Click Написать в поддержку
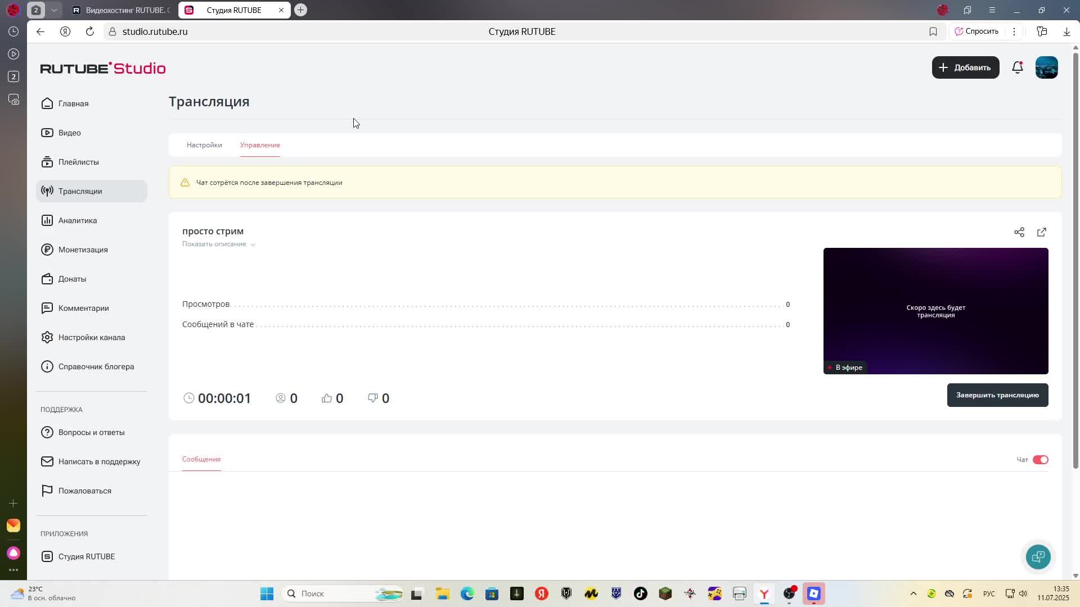This screenshot has width=1080, height=607. point(91,461)
